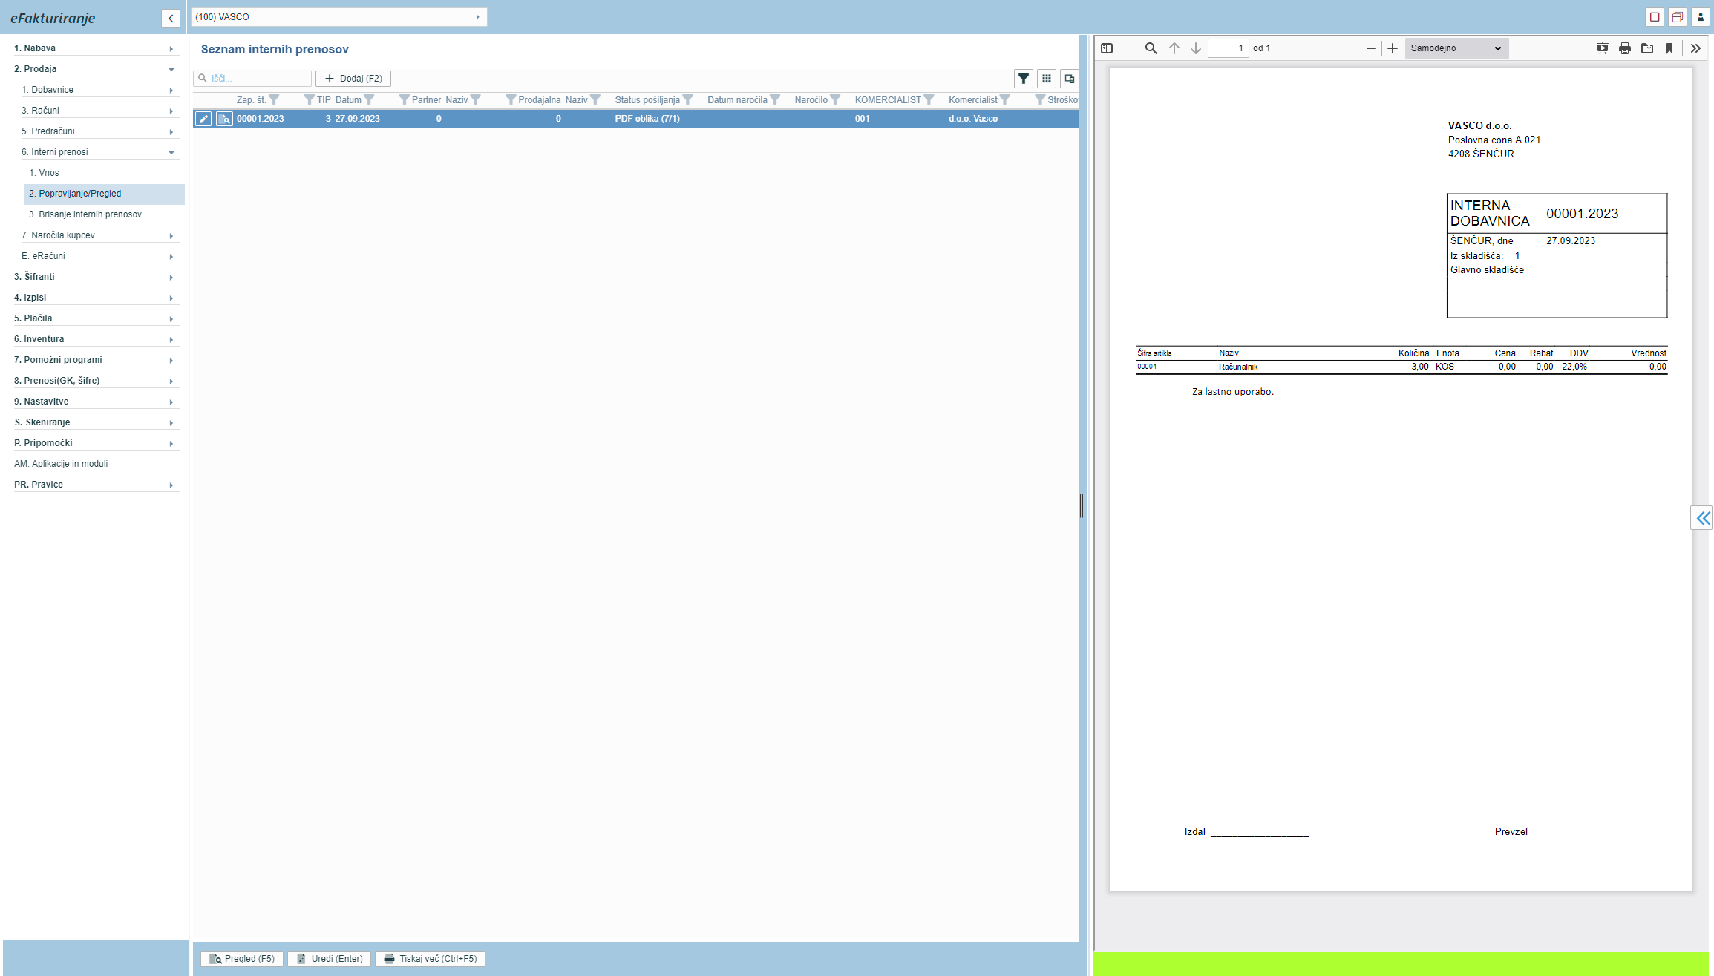The image size is (1714, 976).
Task: Expand the 3. Šifranti menu
Action: [x=96, y=277]
